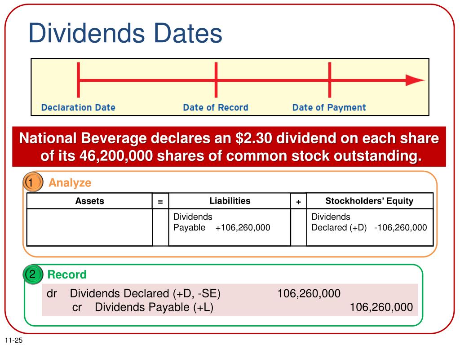Click the plus sign in table header
Image resolution: width=460 pixels, height=345 pixels.
pos(299,202)
